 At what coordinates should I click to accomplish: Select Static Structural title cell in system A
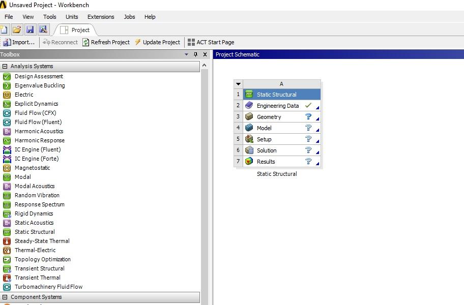point(282,95)
